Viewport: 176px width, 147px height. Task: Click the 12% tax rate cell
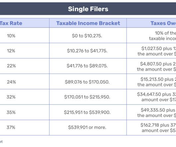[x=25, y=51]
